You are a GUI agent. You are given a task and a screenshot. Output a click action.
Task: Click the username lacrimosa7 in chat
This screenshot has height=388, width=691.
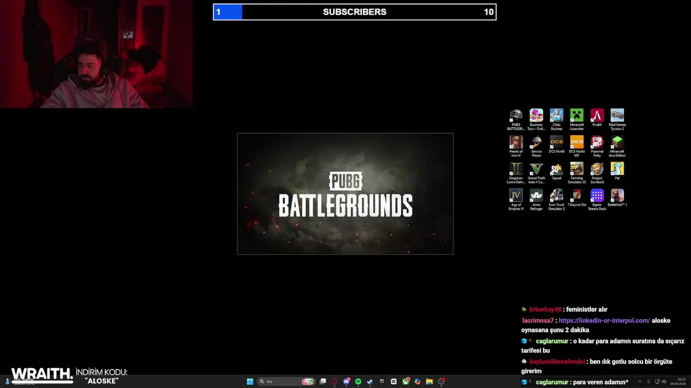(538, 321)
